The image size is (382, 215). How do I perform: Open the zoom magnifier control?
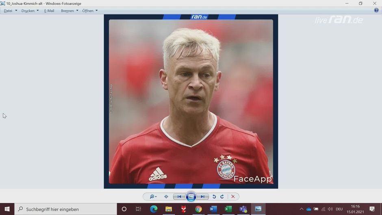pos(153,197)
